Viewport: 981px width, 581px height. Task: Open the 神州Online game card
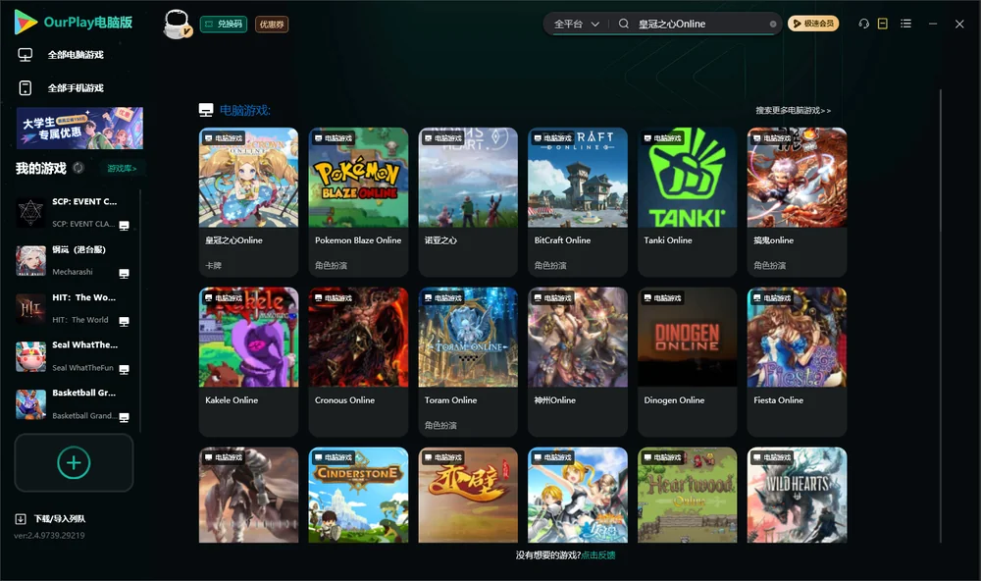578,361
